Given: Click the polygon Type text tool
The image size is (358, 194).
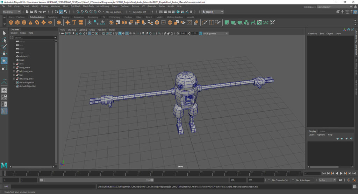Looking at the screenshot, I should (74, 22).
